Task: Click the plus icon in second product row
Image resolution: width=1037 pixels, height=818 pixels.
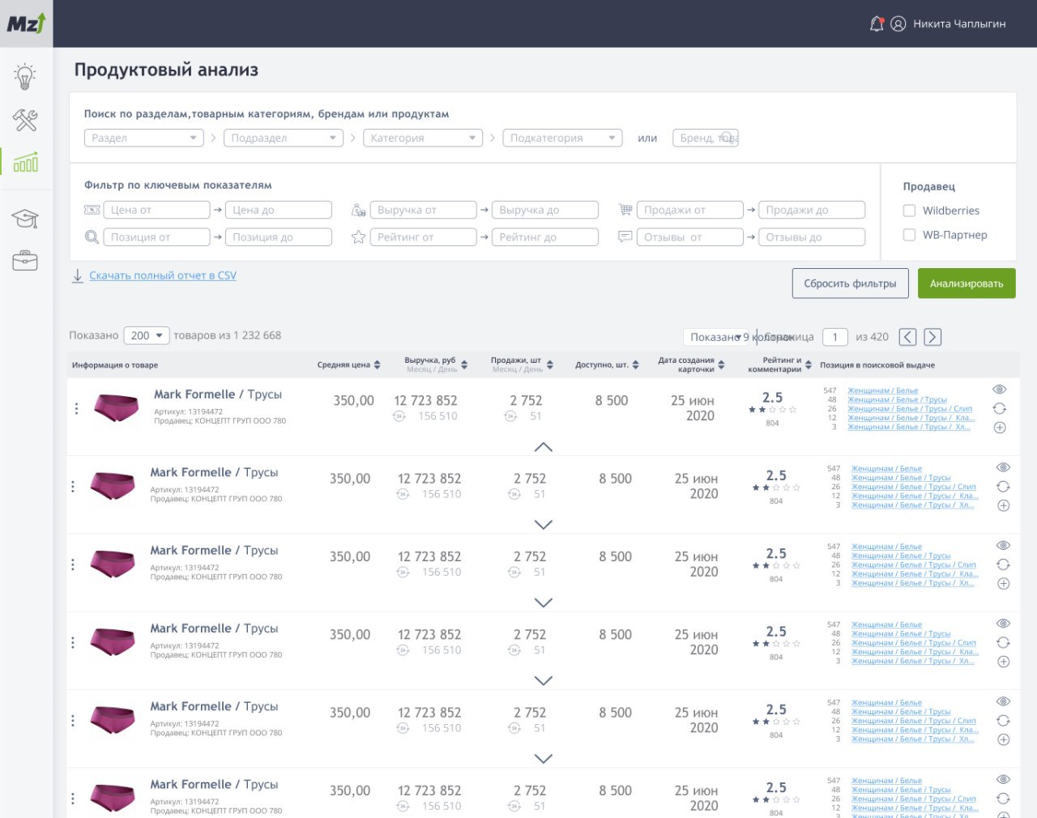Action: point(1003,505)
